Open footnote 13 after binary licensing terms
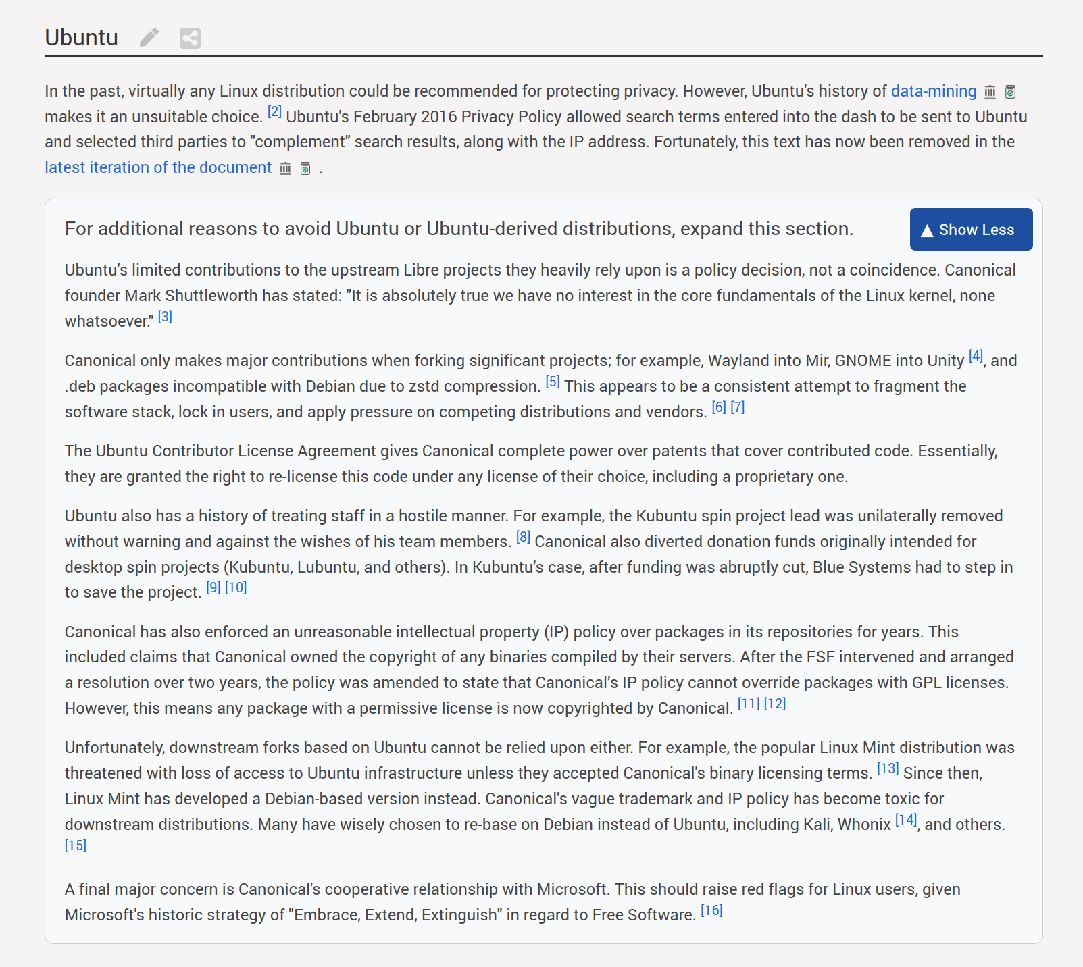1083x967 pixels. tap(888, 768)
